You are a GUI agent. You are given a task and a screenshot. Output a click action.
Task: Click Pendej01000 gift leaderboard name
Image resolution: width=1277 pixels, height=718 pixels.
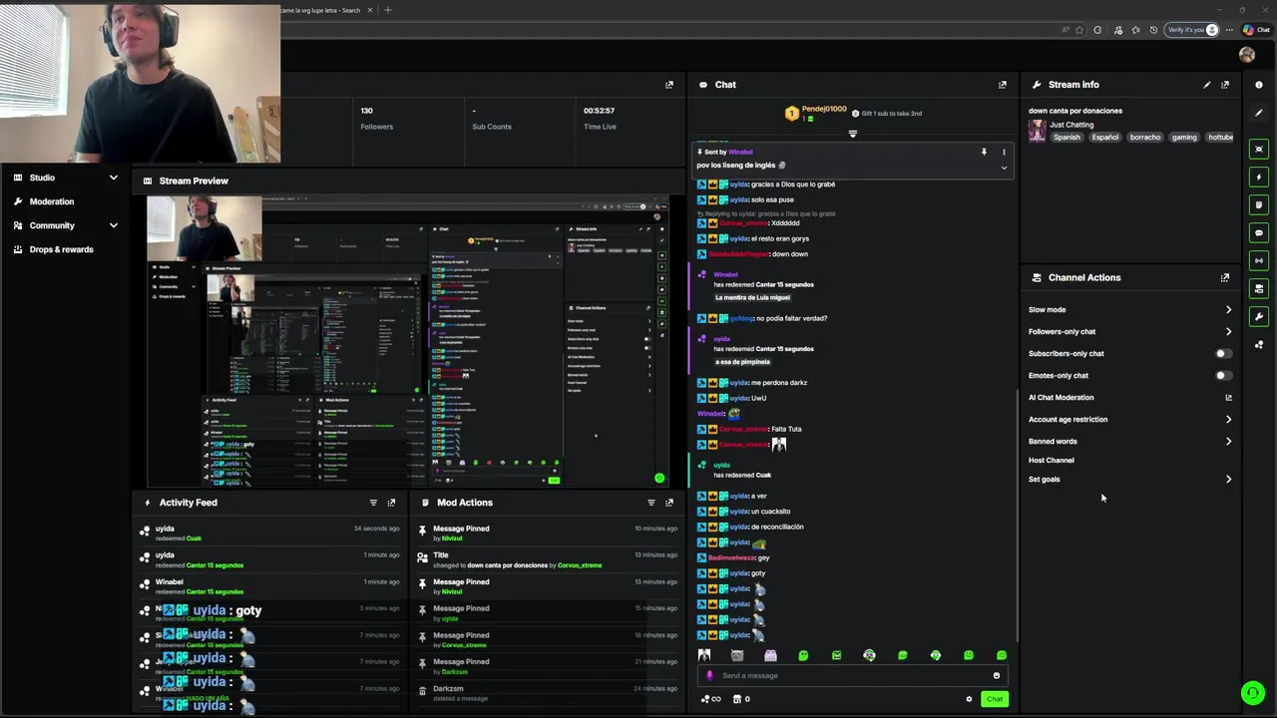pyautogui.click(x=824, y=109)
